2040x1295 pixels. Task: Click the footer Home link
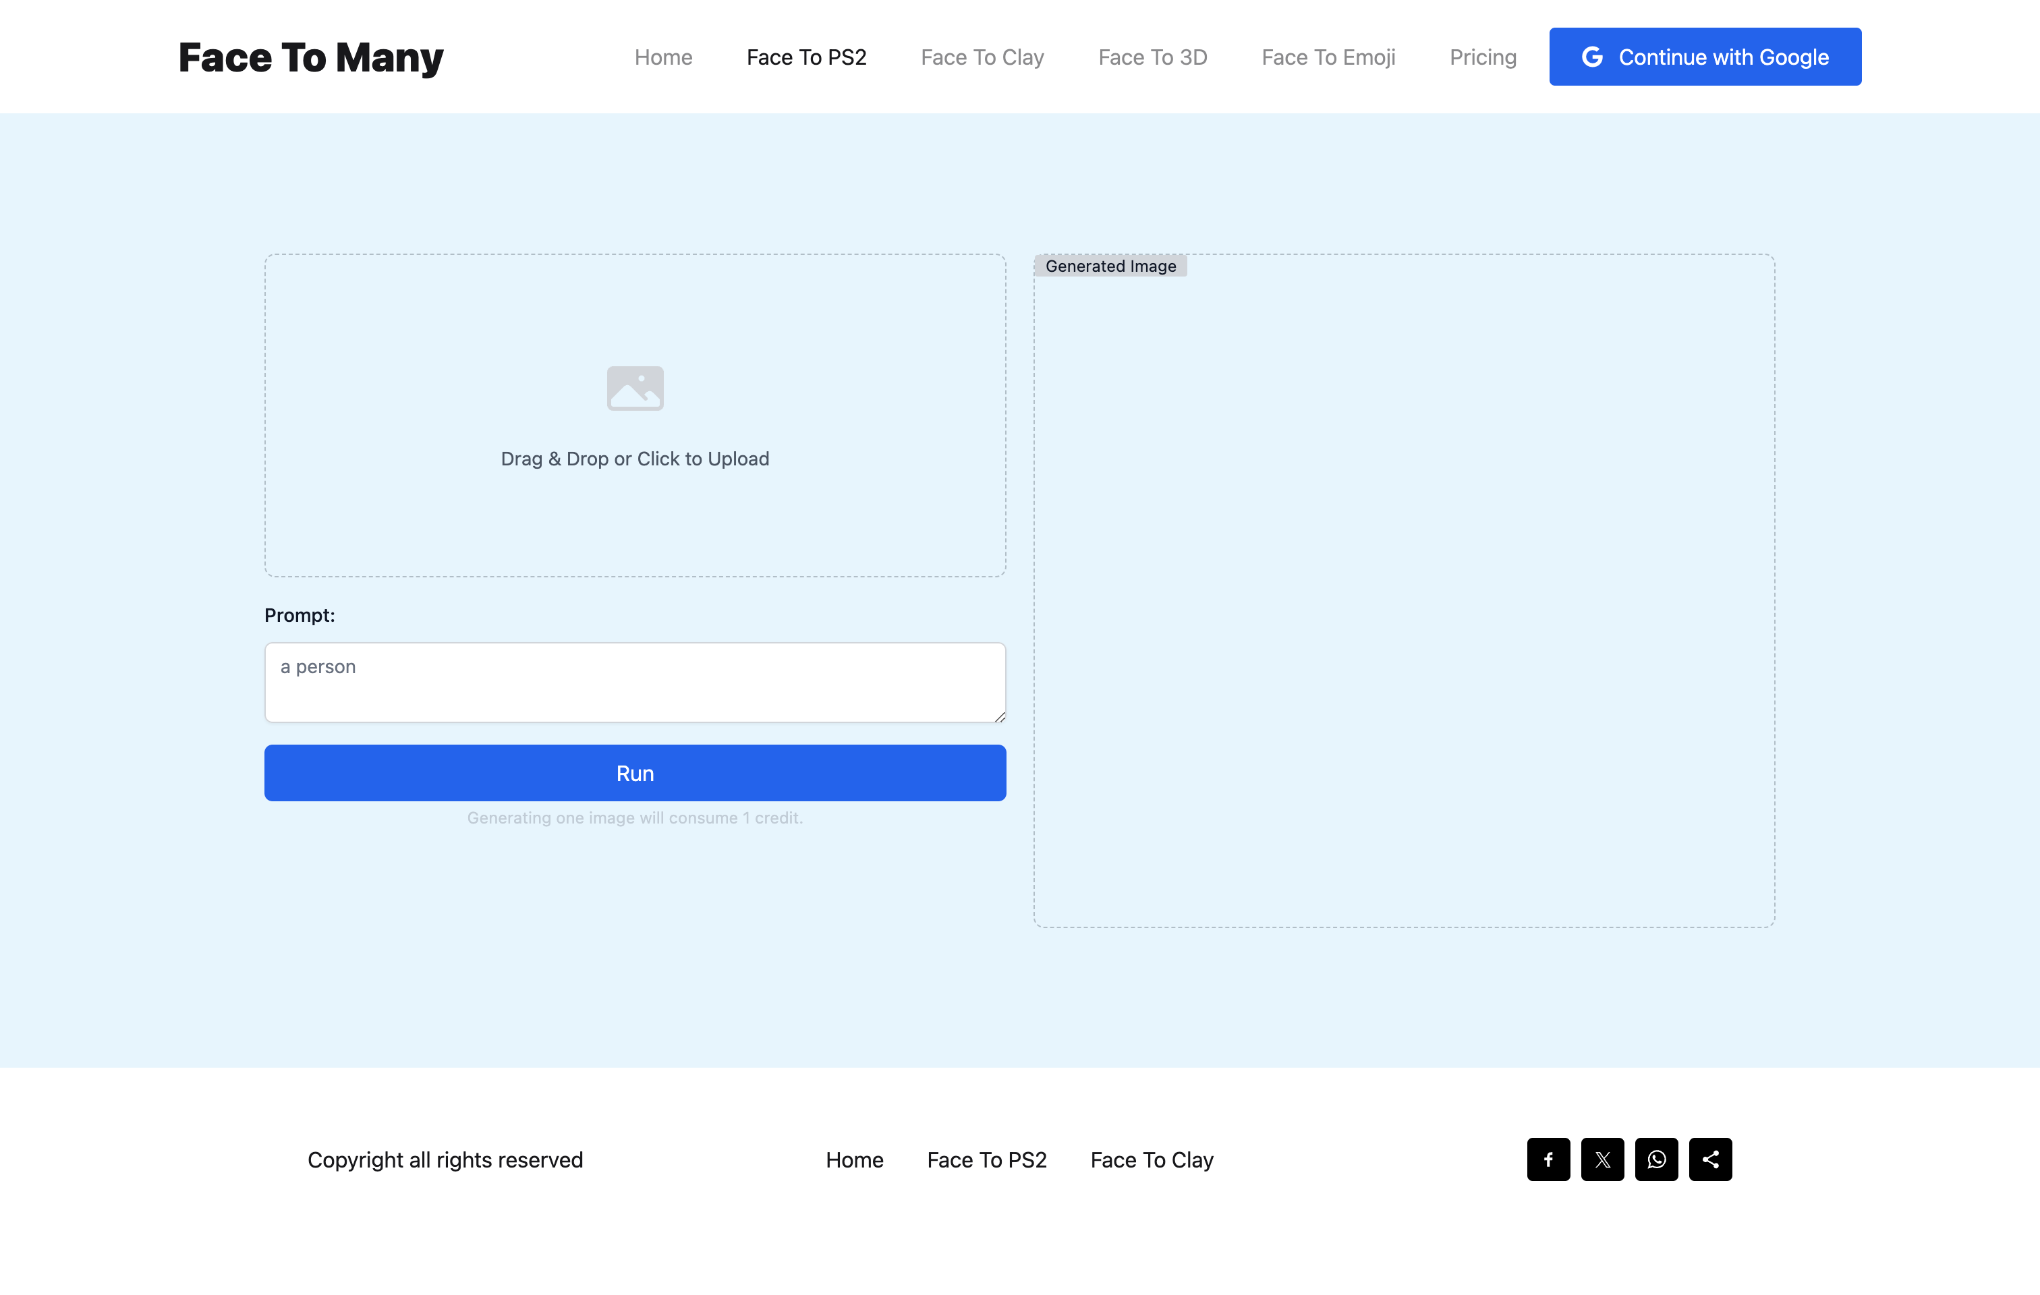854,1159
